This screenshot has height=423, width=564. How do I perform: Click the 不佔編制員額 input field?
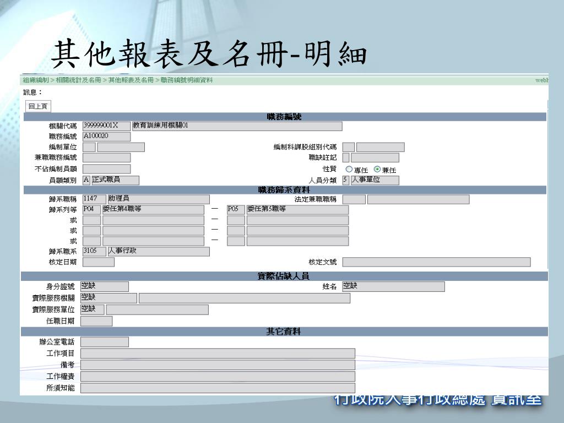click(x=106, y=169)
